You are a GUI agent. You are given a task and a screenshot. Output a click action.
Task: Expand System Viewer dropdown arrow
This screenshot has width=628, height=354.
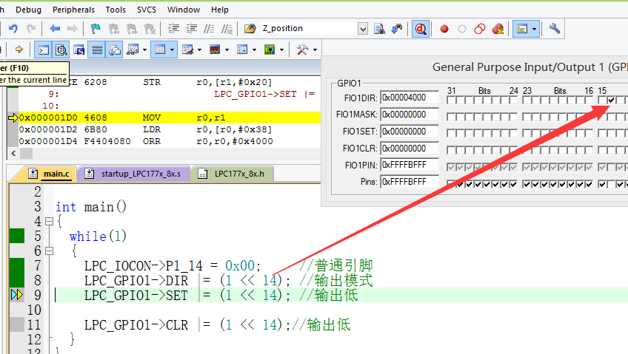point(281,50)
